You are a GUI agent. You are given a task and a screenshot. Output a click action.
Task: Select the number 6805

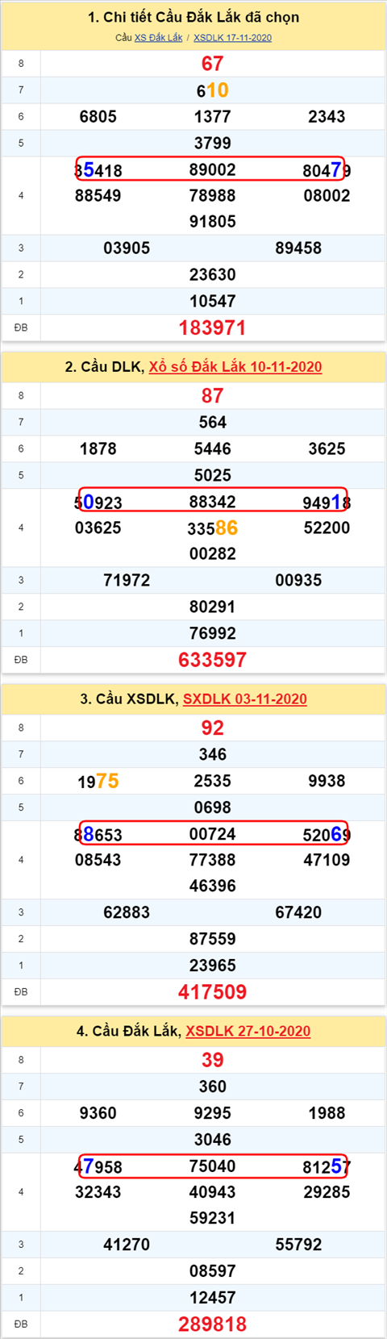(98, 117)
